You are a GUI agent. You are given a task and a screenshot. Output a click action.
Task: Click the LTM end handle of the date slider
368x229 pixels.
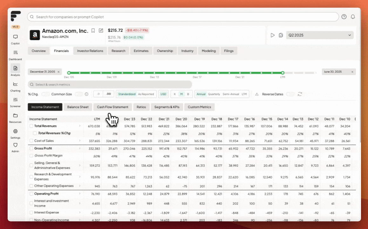pyautogui.click(x=283, y=73)
